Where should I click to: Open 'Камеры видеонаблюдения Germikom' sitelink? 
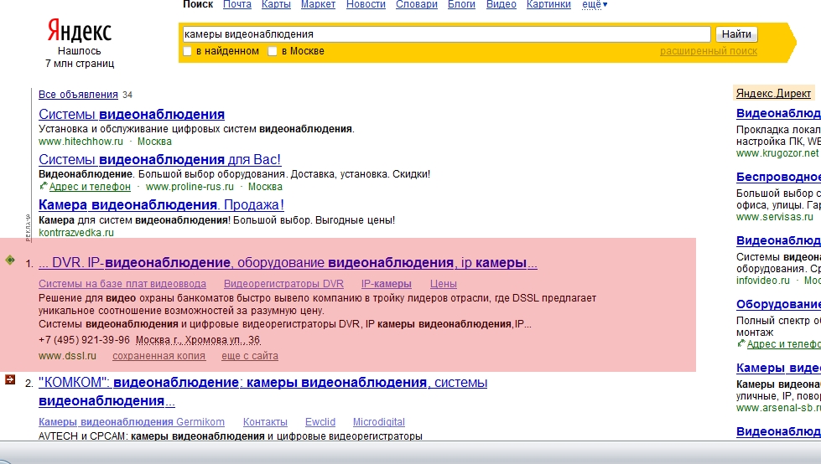tap(132, 422)
